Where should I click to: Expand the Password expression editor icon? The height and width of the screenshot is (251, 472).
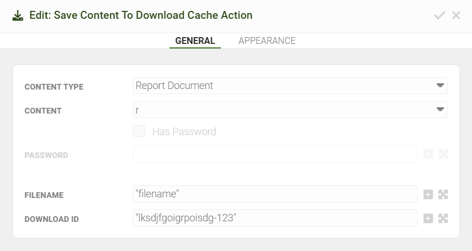point(443,154)
